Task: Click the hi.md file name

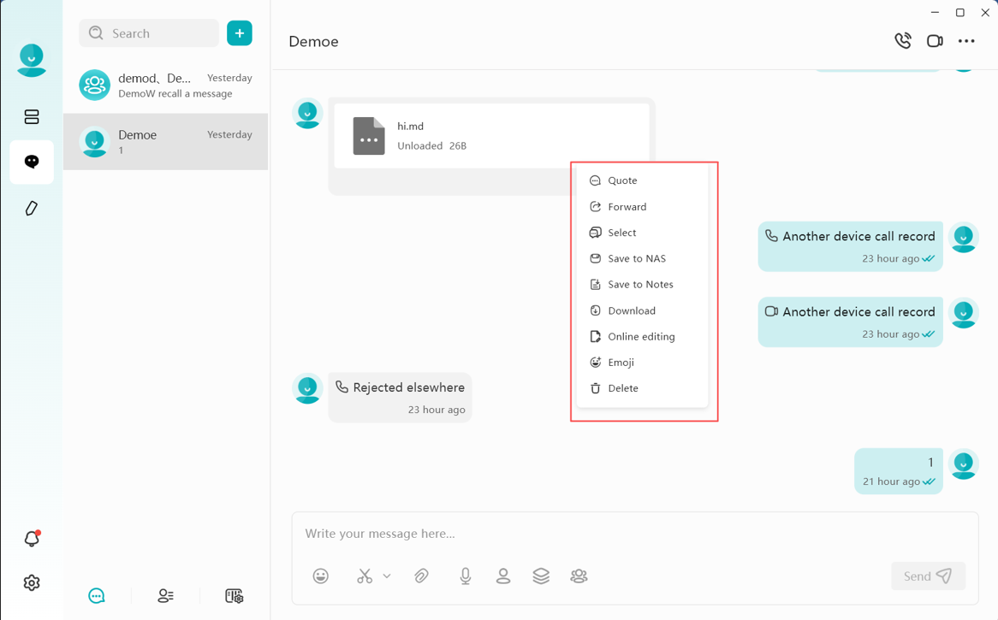Action: (411, 126)
